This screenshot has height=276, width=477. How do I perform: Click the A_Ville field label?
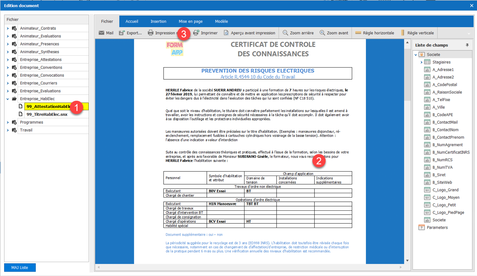pos(439,107)
